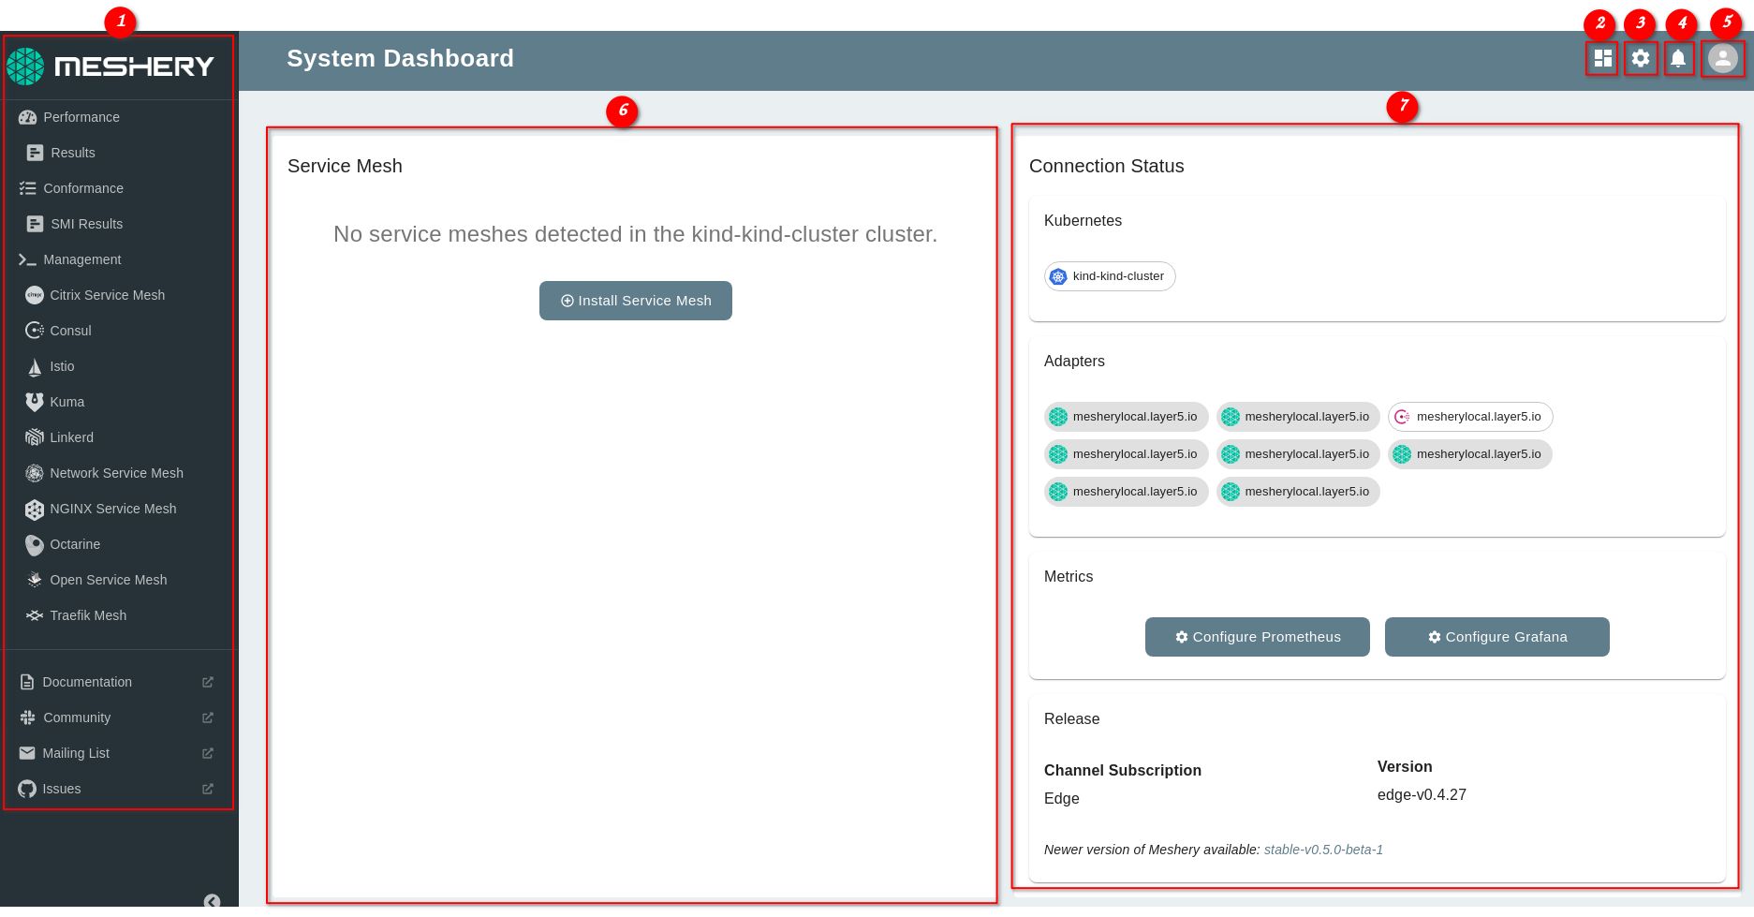Click Configure Grafana

(1497, 637)
